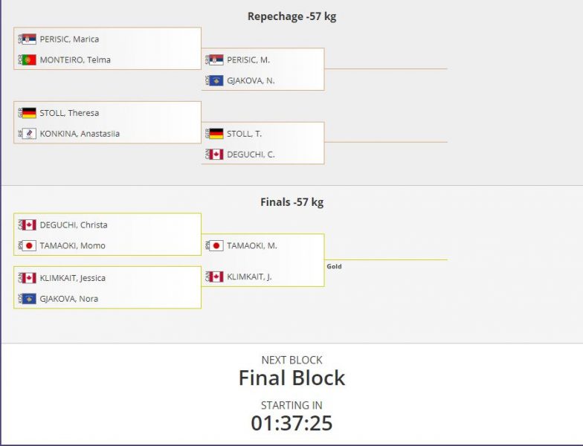Viewport: 583px width, 446px height.
Task: Select KONKINA, Anastasiia name
Action: (80, 134)
